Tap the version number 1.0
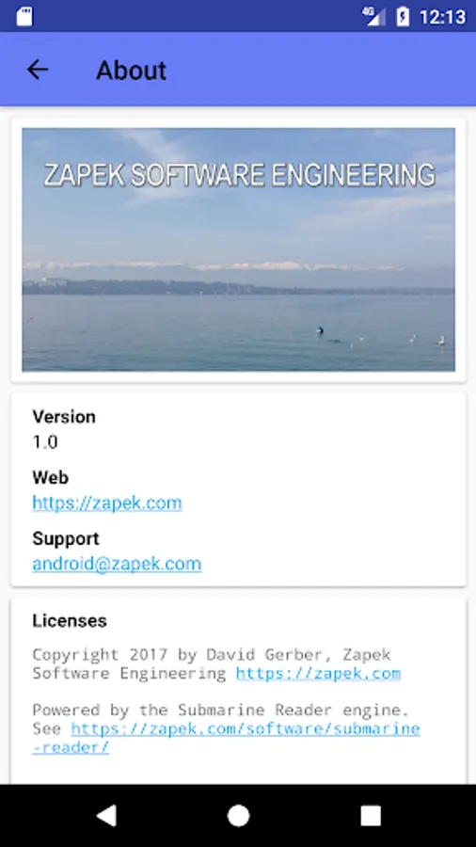 point(45,442)
